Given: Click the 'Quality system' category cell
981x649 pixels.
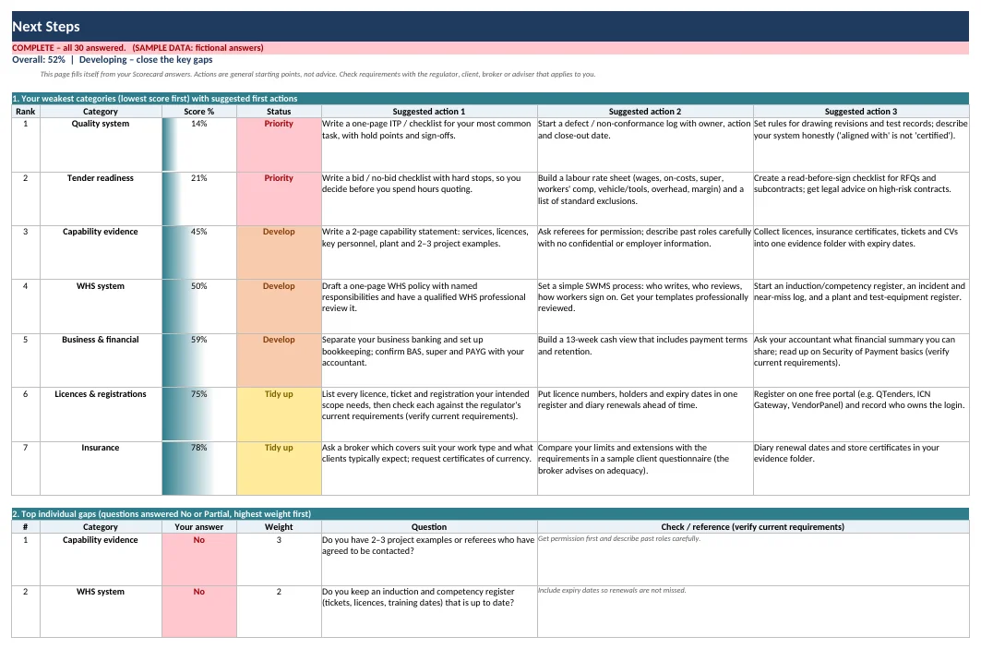Looking at the screenshot, I should pos(101,145).
